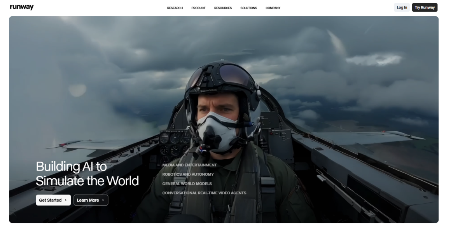Open the Company menu item
The height and width of the screenshot is (237, 451).
273,8
